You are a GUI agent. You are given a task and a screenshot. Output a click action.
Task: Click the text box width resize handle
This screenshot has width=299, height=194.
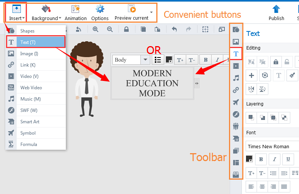coord(197,83)
